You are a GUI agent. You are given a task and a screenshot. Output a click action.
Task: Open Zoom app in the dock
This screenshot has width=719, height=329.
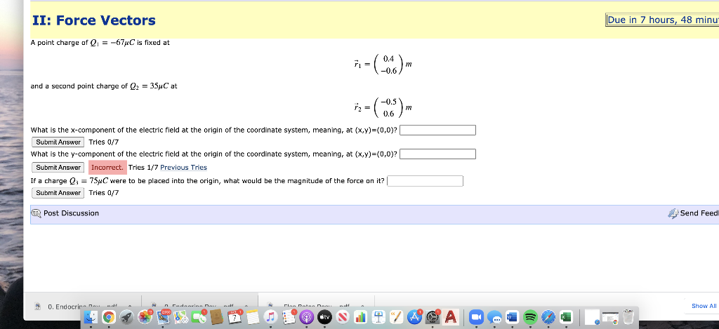pyautogui.click(x=477, y=317)
